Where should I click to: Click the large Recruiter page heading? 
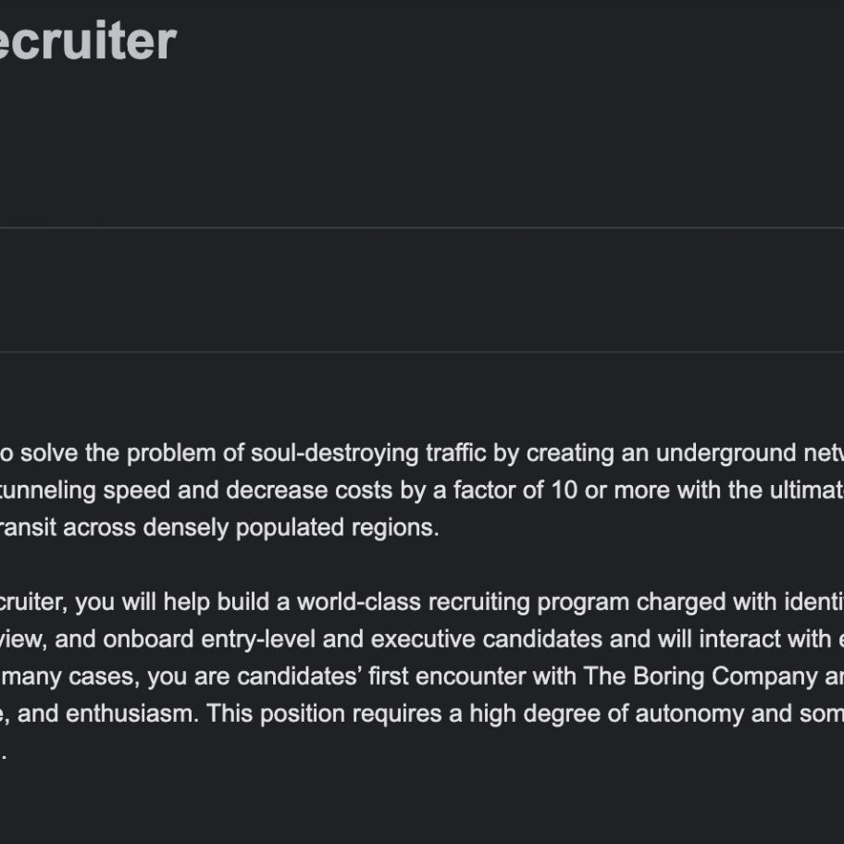pyautogui.click(x=87, y=42)
